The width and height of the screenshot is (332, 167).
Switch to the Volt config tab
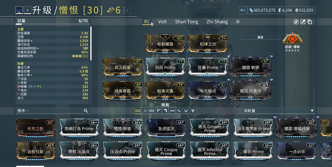(162, 22)
